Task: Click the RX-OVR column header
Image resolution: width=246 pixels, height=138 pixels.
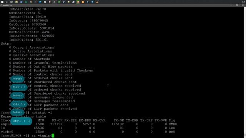Action: coord(99,120)
